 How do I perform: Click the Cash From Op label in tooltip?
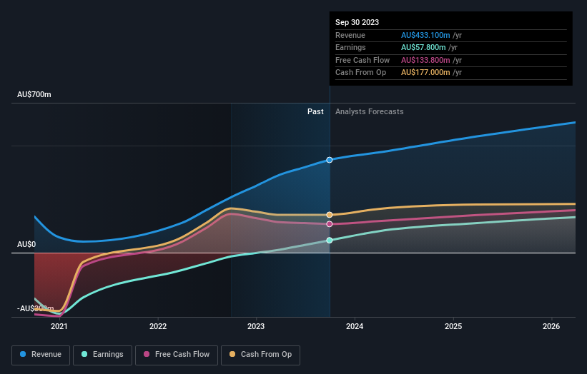click(360, 73)
